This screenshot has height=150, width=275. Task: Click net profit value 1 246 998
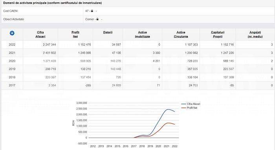coord(84,53)
